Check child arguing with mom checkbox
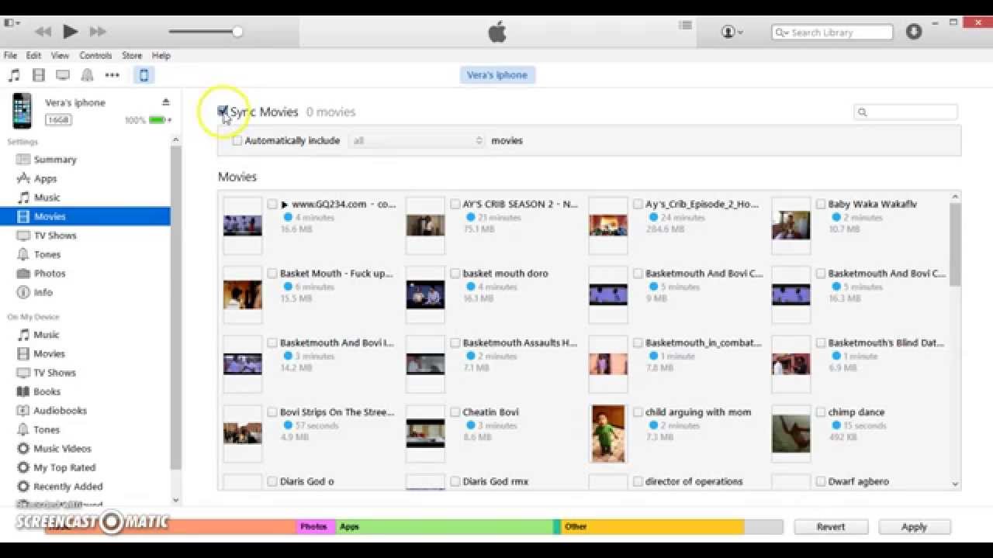The image size is (993, 558). click(x=638, y=412)
